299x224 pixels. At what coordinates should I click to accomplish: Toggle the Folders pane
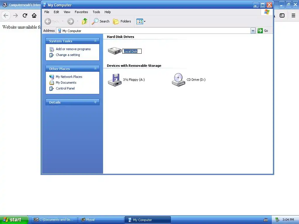pyautogui.click(x=122, y=21)
